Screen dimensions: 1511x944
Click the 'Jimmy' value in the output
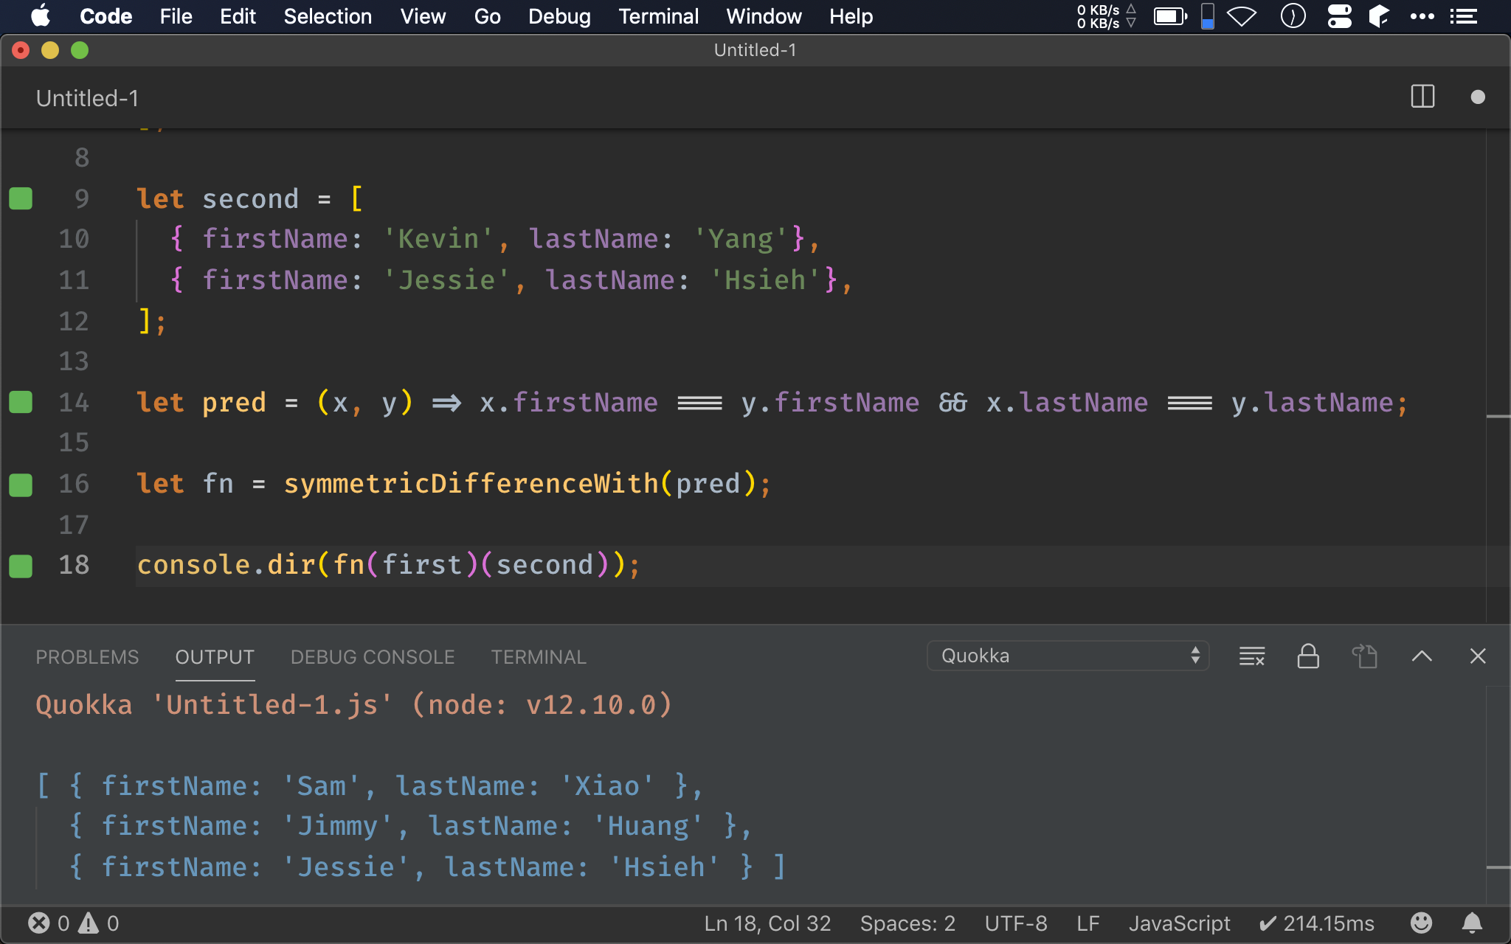click(x=337, y=826)
